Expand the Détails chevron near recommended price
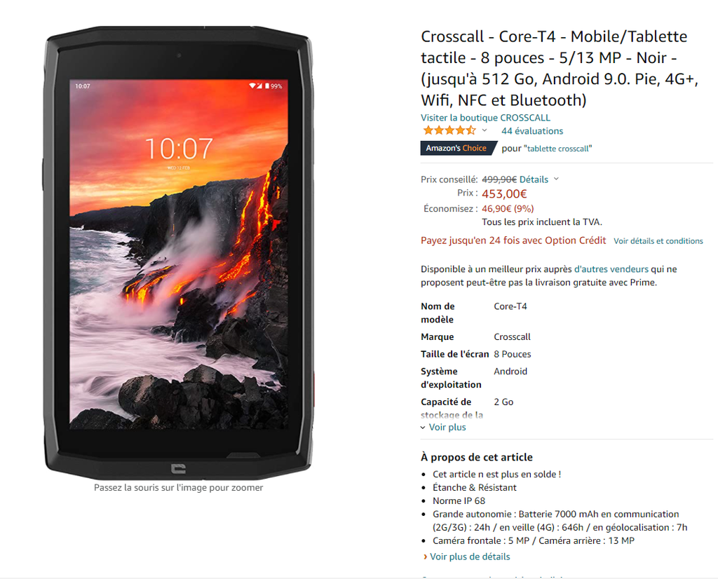Image resolution: width=718 pixels, height=579 pixels. [x=556, y=179]
